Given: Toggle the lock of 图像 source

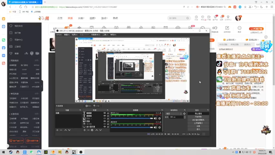Looking at the screenshot, I should [108, 121].
